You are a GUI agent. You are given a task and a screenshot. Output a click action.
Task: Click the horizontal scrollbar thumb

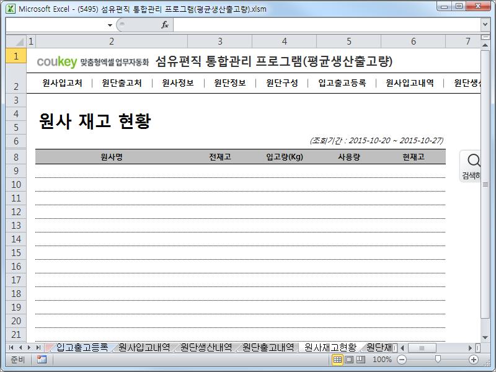[422, 348]
